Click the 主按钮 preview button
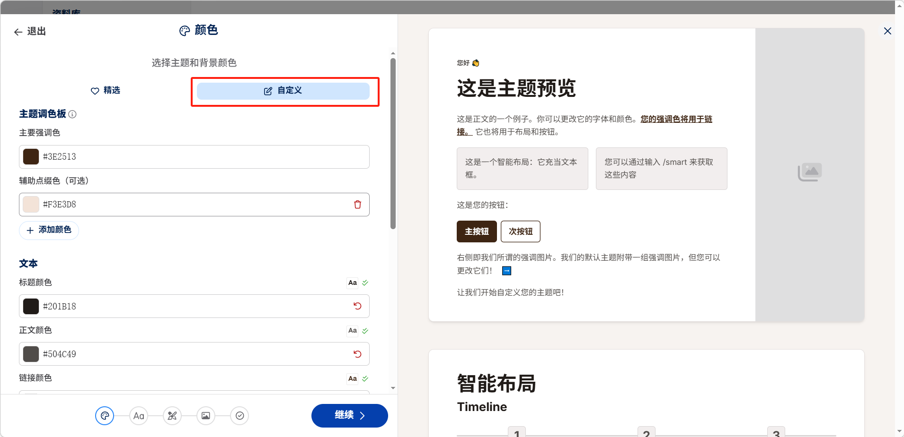904x437 pixels. tap(477, 231)
